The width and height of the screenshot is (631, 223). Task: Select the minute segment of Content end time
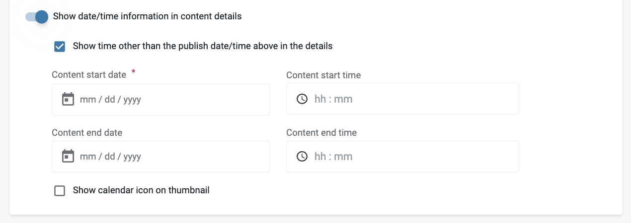coord(343,157)
